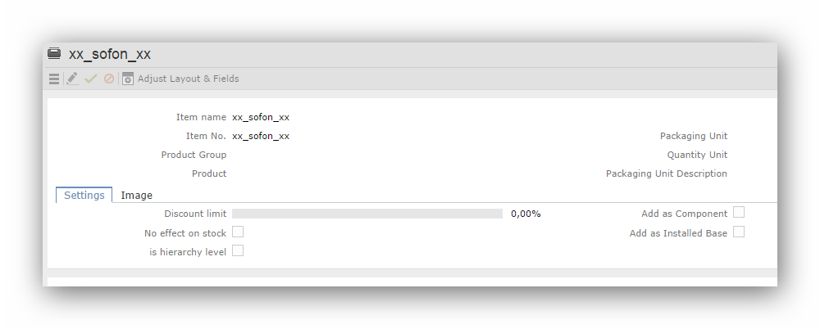820x329 pixels.
Task: Click the item record icon beside xx_sofon_xx title
Action: point(54,54)
